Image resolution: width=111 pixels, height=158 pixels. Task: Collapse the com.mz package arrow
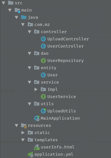[x=23, y=25]
